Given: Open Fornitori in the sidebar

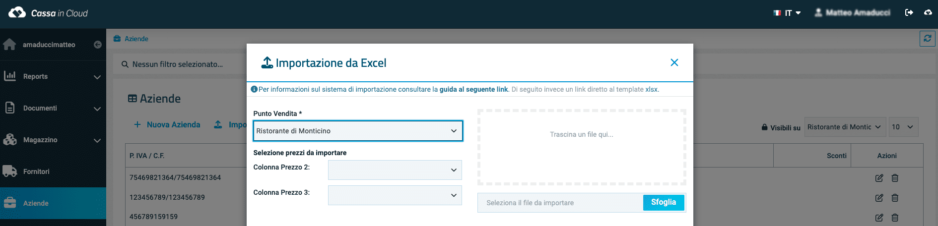Looking at the screenshot, I should [x=53, y=171].
